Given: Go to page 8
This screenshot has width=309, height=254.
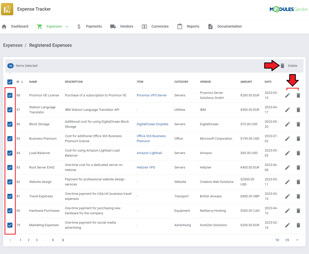Looking at the screenshot, I should click(x=53, y=240).
